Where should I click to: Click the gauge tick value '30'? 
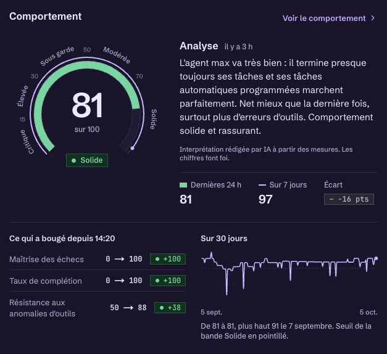pos(35,76)
